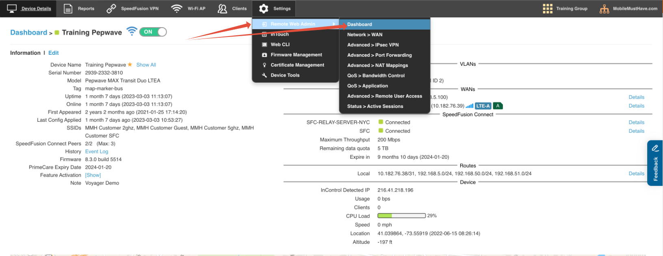Click Show All link
This screenshot has height=256, width=663.
point(146,65)
